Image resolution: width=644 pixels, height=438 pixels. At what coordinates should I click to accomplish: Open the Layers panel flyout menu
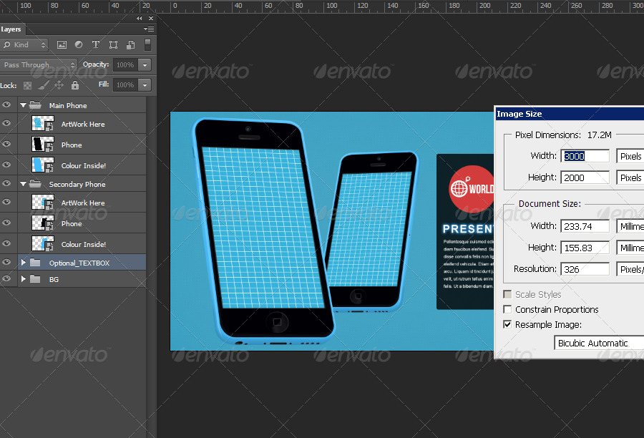(x=149, y=29)
